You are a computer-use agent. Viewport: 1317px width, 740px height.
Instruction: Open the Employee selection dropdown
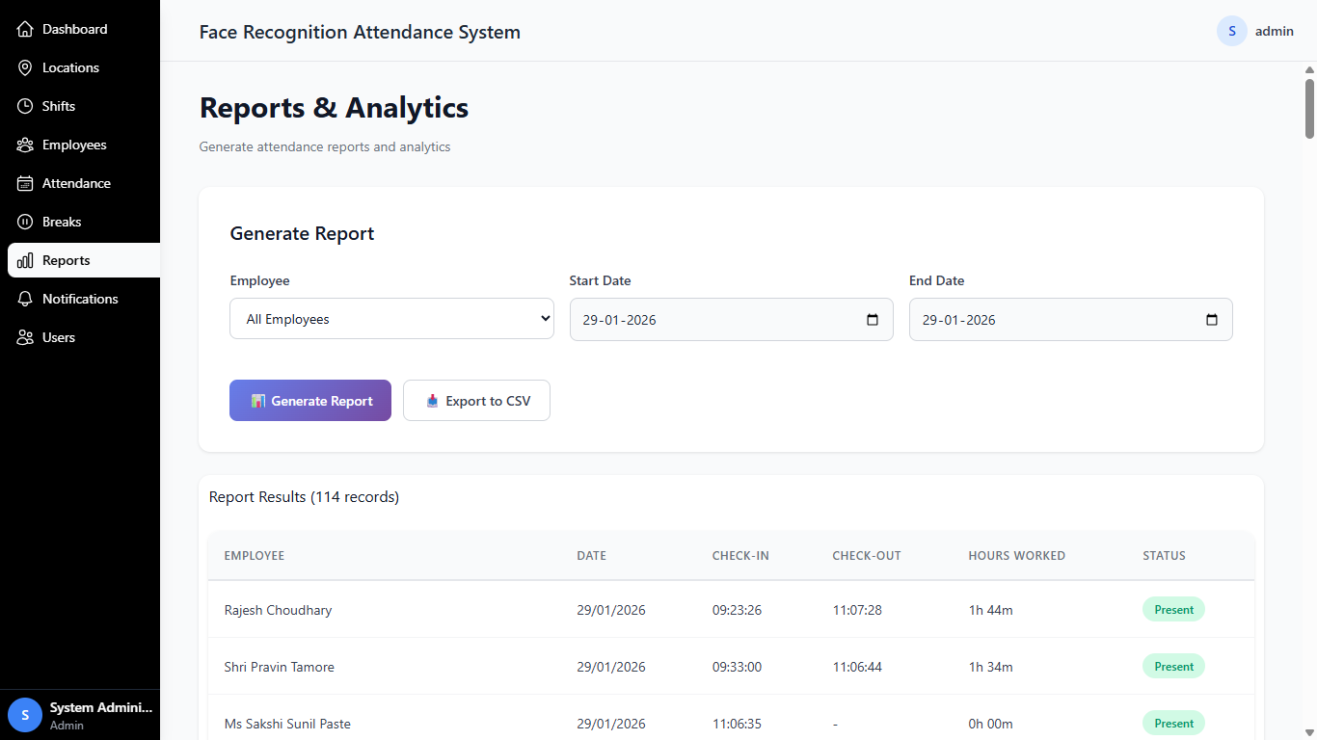(390, 318)
